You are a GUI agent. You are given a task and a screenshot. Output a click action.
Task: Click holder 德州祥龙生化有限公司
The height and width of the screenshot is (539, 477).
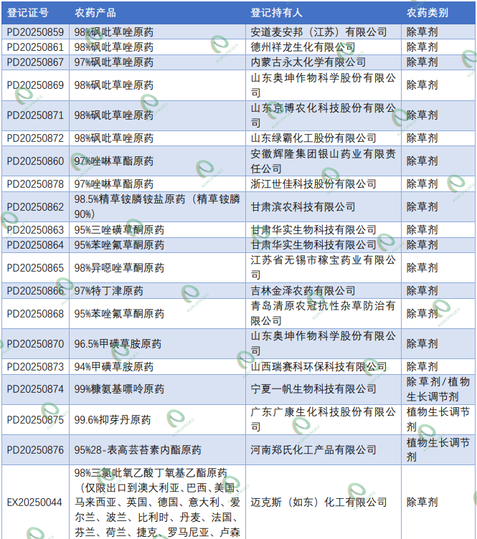point(303,47)
